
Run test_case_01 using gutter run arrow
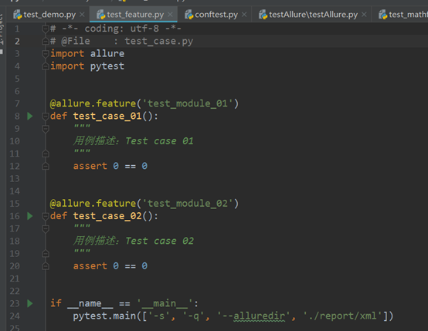[x=30, y=117]
